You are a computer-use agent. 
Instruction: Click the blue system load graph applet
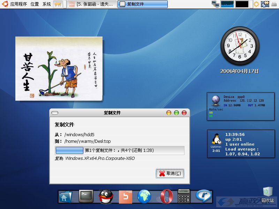[227, 4]
